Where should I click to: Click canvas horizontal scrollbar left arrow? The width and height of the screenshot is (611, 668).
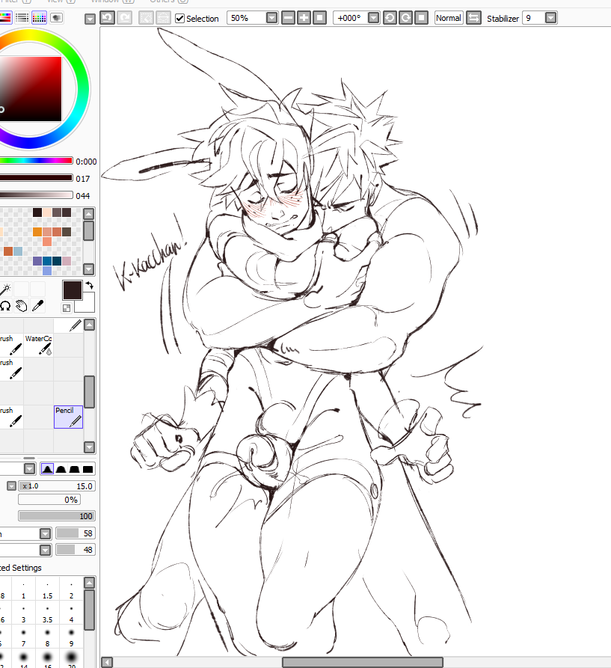(x=107, y=663)
